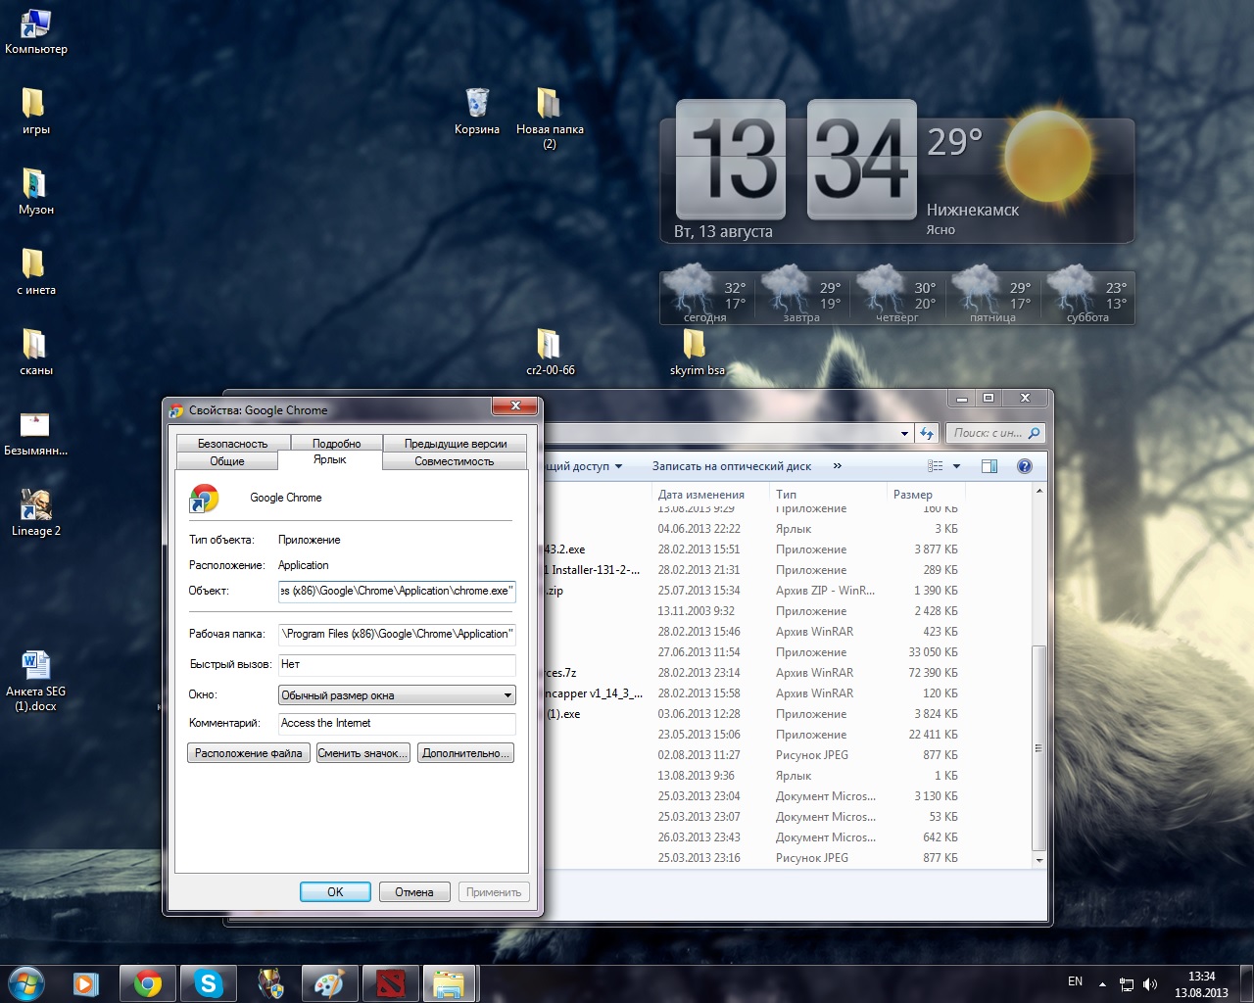Open Google Chrome from the taskbar

pos(148,983)
